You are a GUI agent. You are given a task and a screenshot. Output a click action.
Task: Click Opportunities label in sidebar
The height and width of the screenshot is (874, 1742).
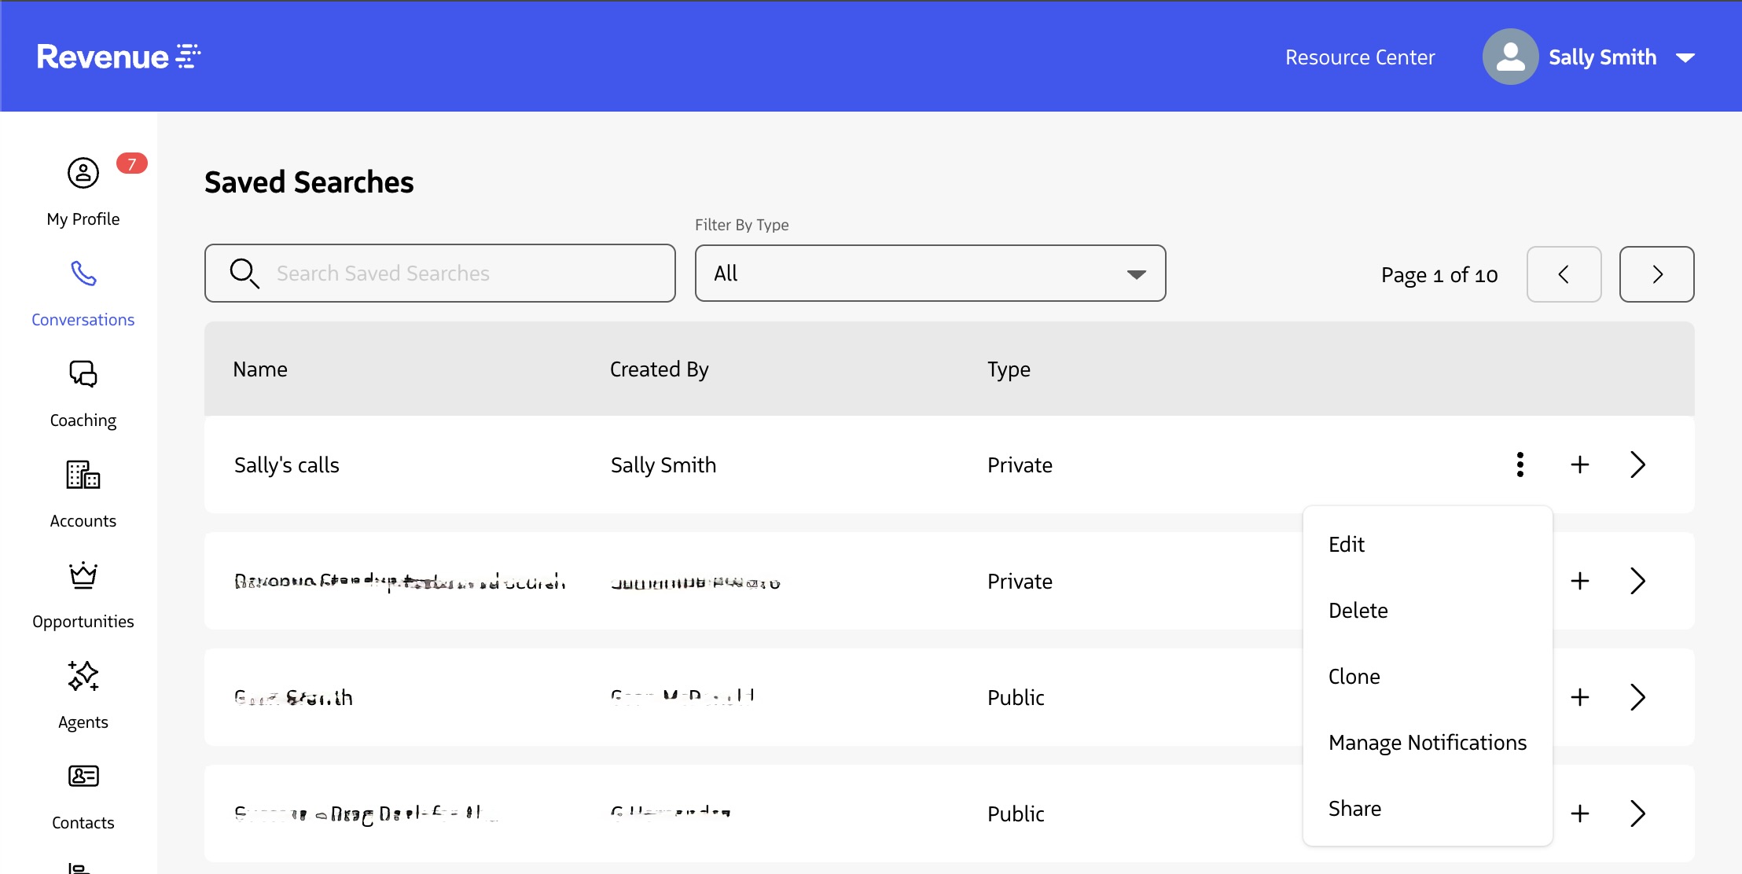click(83, 622)
